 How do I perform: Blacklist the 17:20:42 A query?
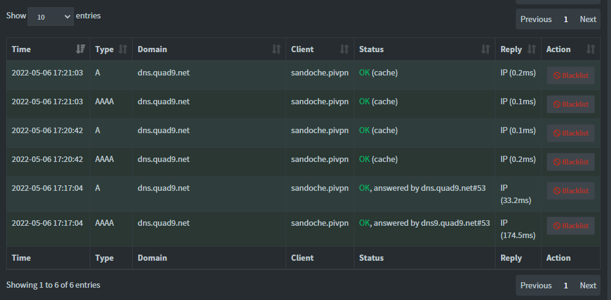click(x=570, y=133)
